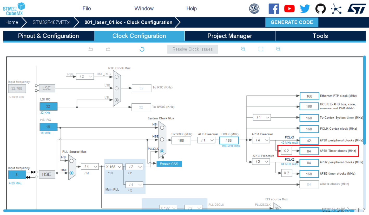Click the APB2 peripheral clocks value 84
The height and width of the screenshot is (215, 369).
click(x=309, y=163)
